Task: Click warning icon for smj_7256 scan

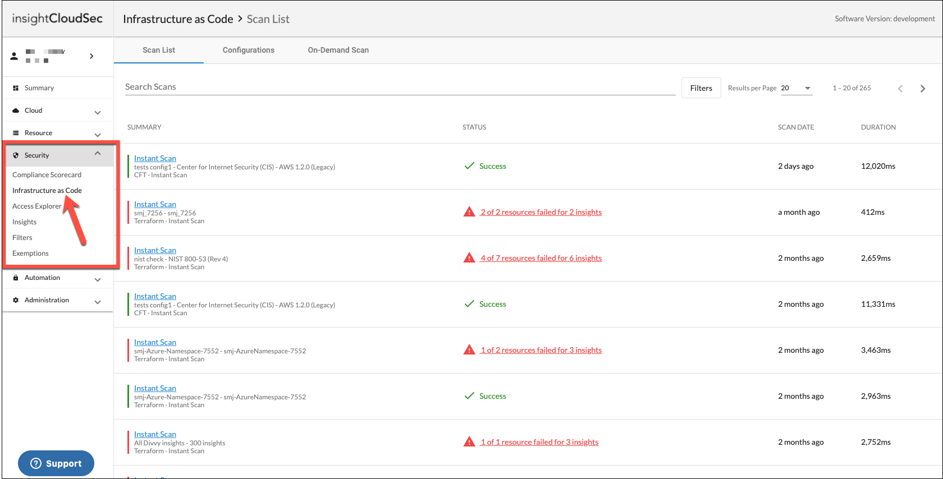Action: 469,212
